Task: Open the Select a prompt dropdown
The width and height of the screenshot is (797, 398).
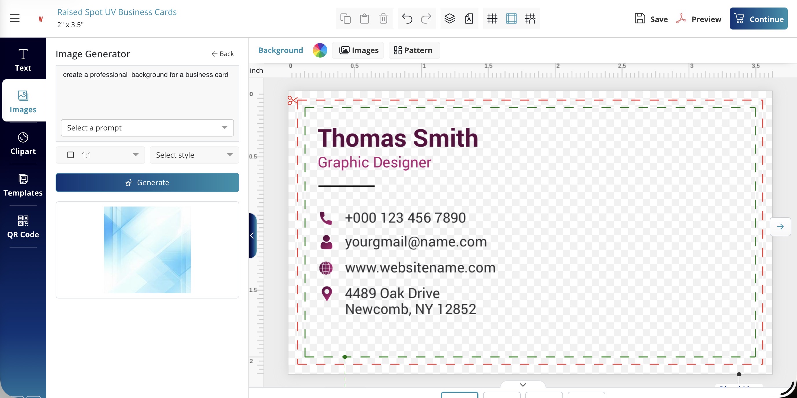Action: [147, 128]
